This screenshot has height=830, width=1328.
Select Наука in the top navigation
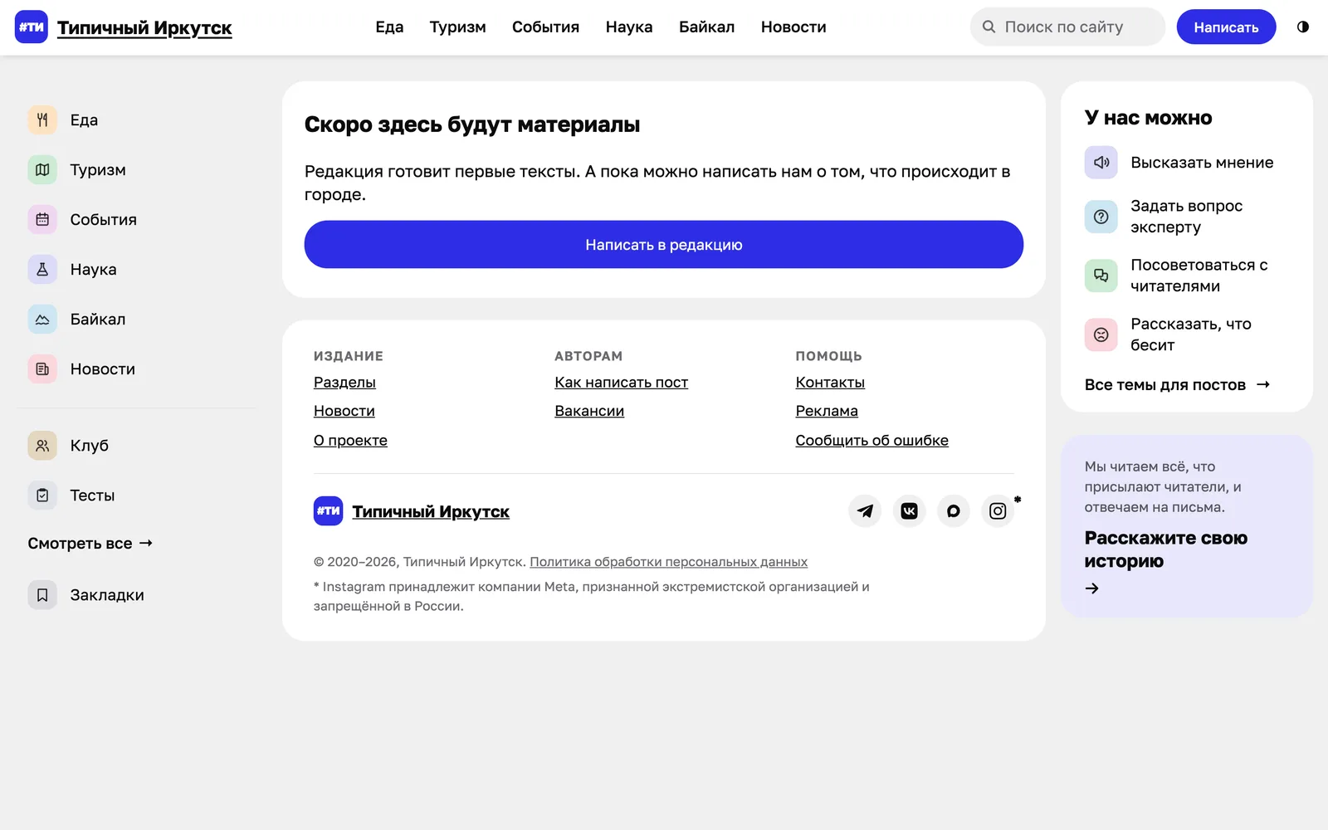(629, 27)
